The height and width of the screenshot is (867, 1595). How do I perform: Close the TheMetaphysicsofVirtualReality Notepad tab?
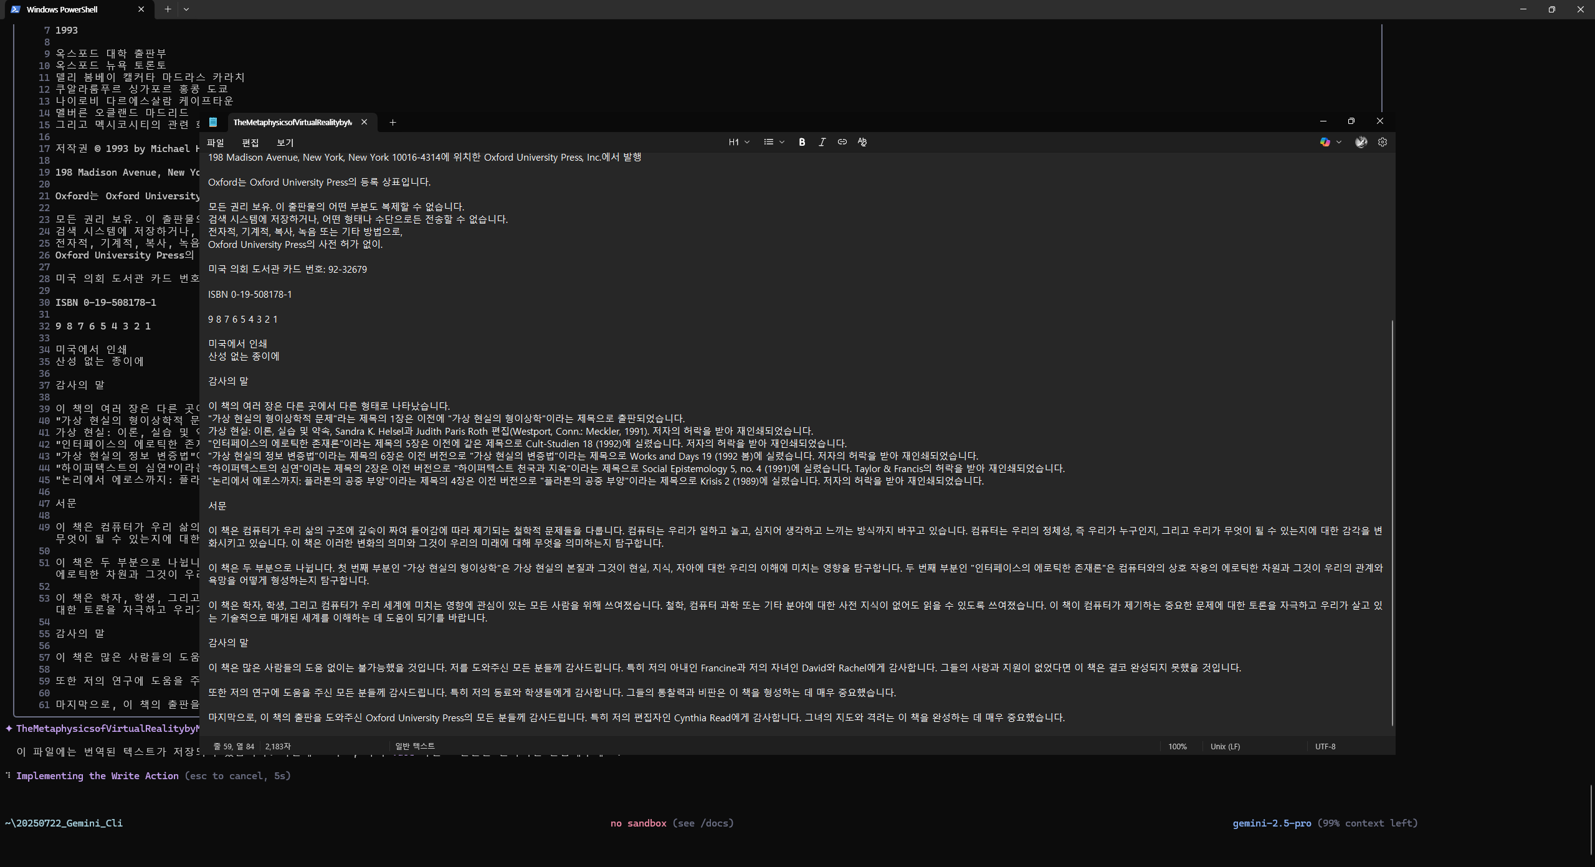[364, 122]
